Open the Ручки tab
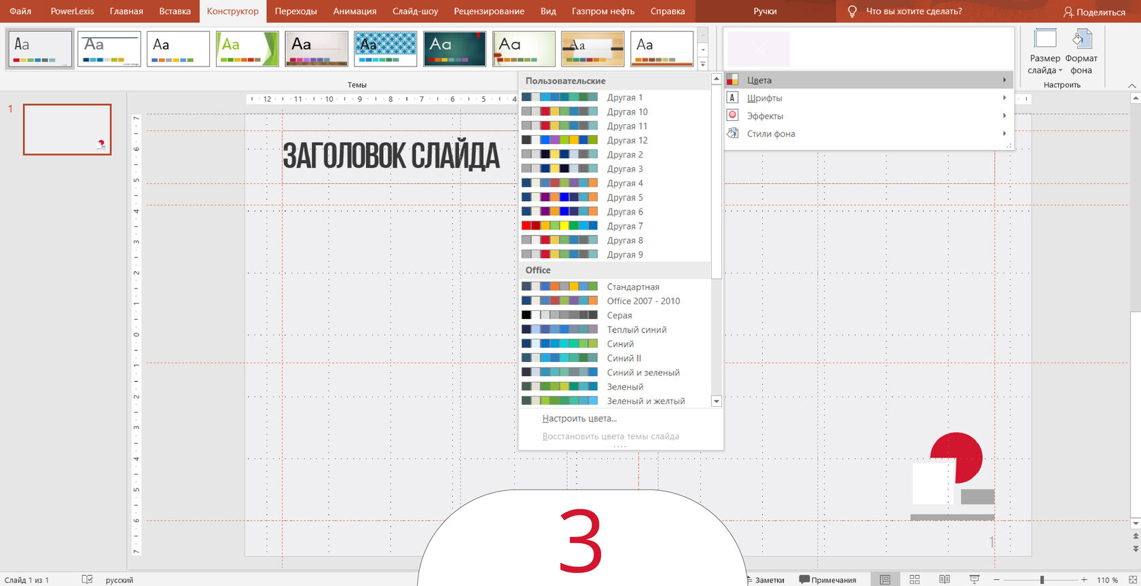This screenshot has height=586, width=1141. coord(765,11)
